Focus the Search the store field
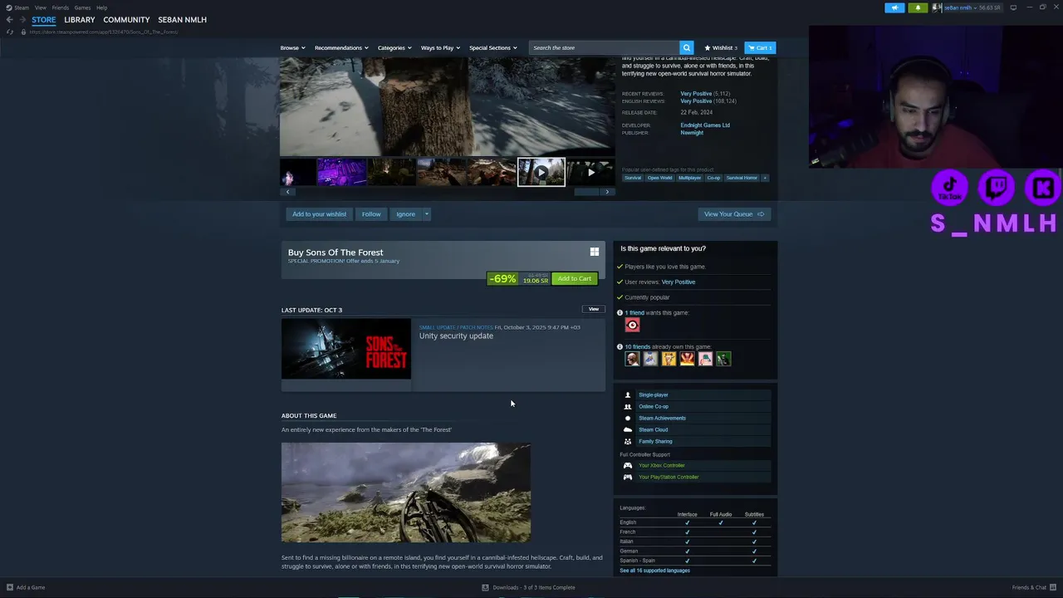Image resolution: width=1063 pixels, height=598 pixels. (x=605, y=47)
